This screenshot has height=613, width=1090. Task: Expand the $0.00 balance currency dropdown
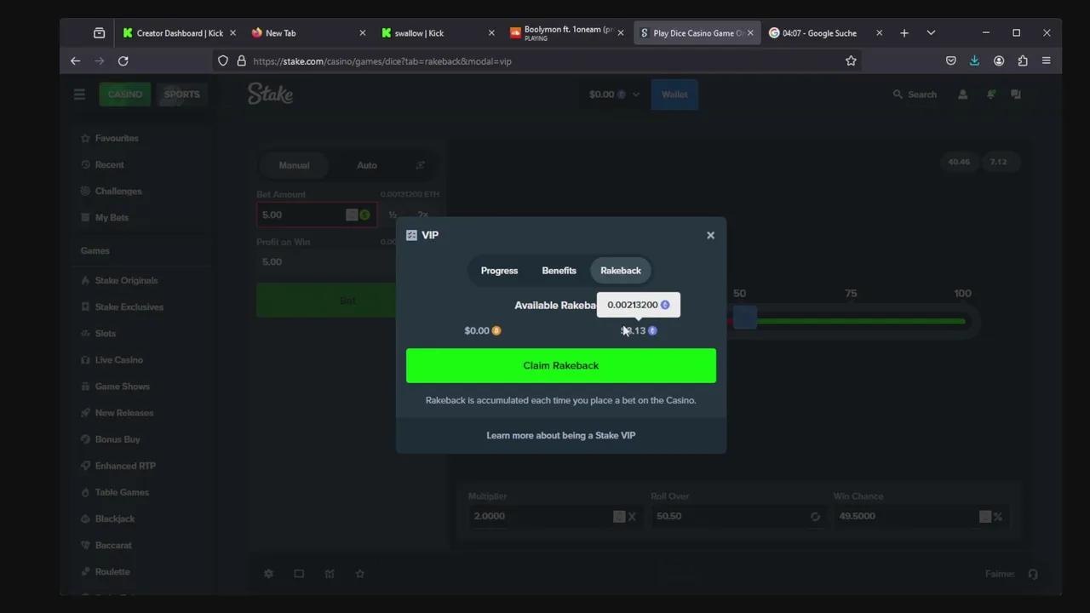614,95
